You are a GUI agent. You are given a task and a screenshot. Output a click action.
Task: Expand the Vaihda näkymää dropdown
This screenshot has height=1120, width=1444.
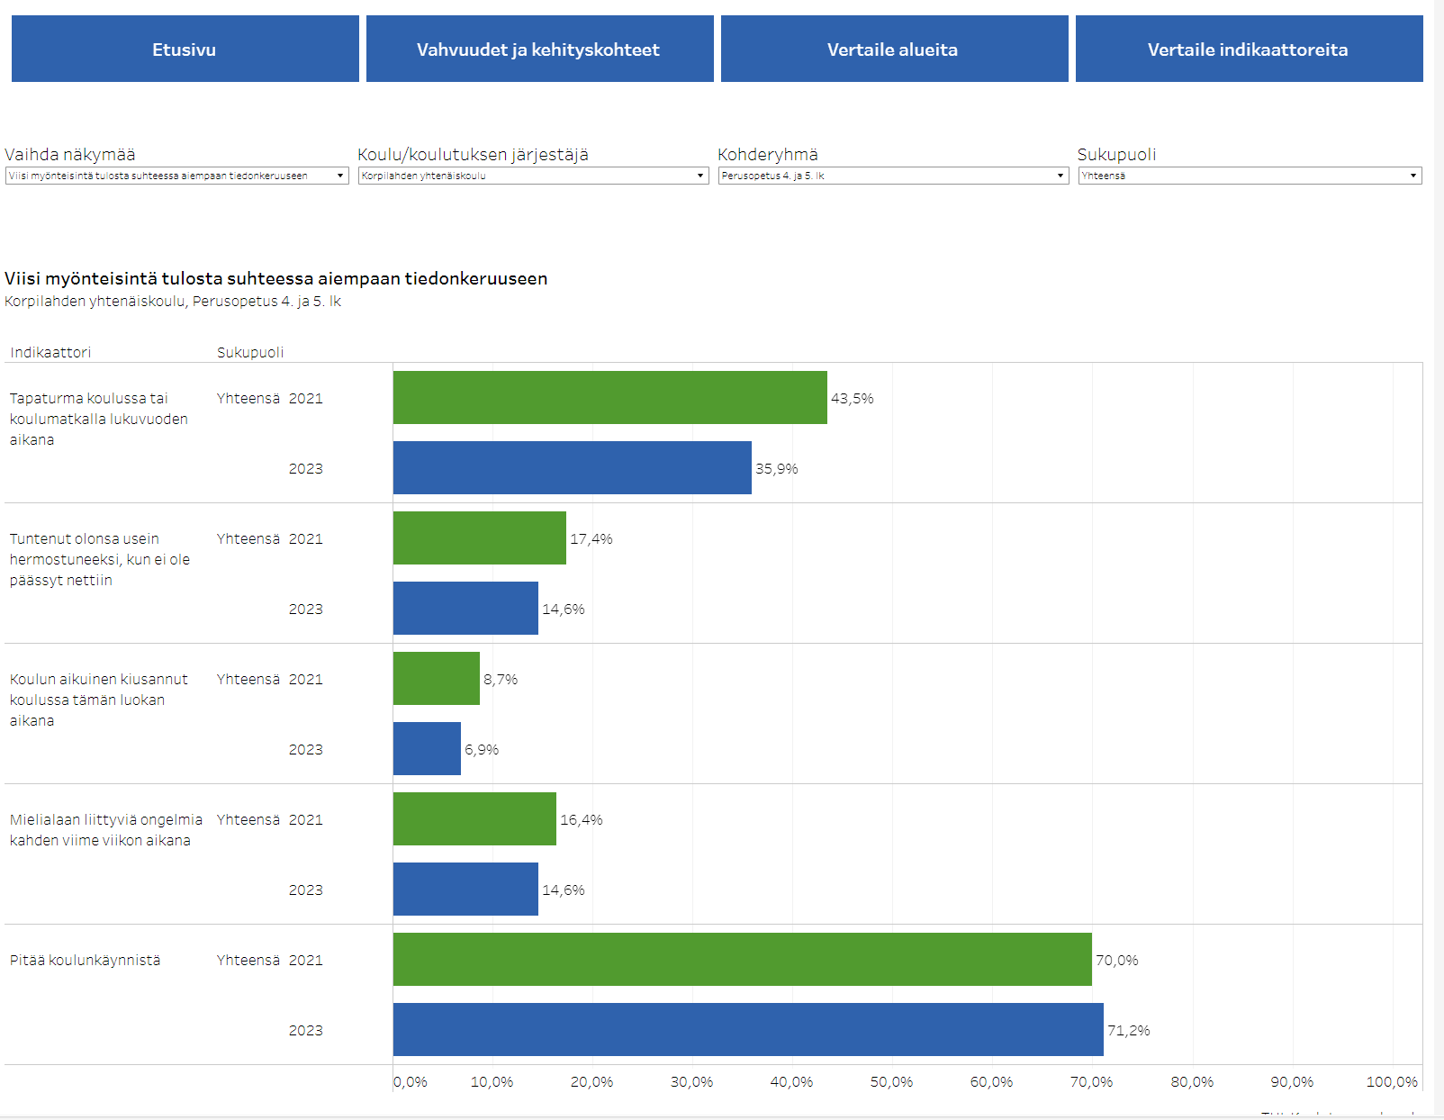[176, 176]
